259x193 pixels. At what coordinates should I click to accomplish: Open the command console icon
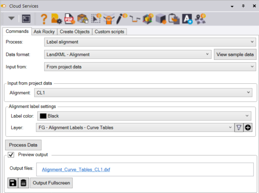(26, 19)
